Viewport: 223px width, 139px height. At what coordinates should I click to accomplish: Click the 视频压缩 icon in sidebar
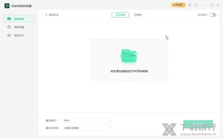pos(9,27)
